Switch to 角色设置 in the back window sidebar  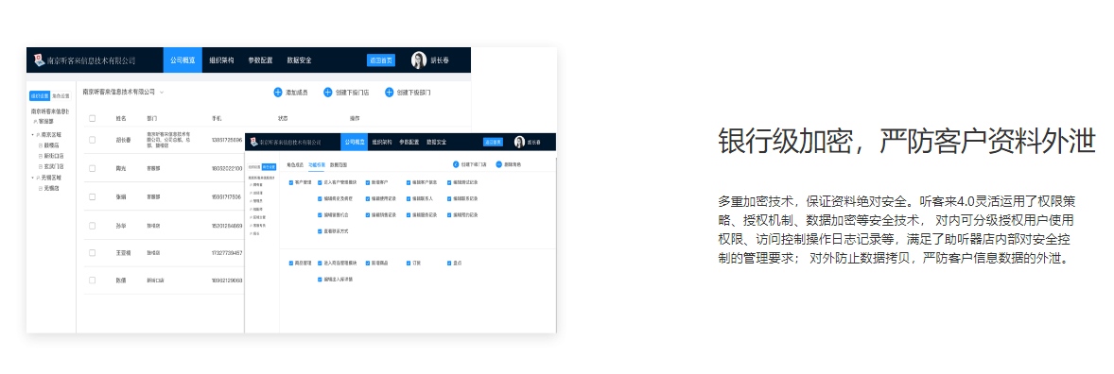pyautogui.click(x=61, y=95)
